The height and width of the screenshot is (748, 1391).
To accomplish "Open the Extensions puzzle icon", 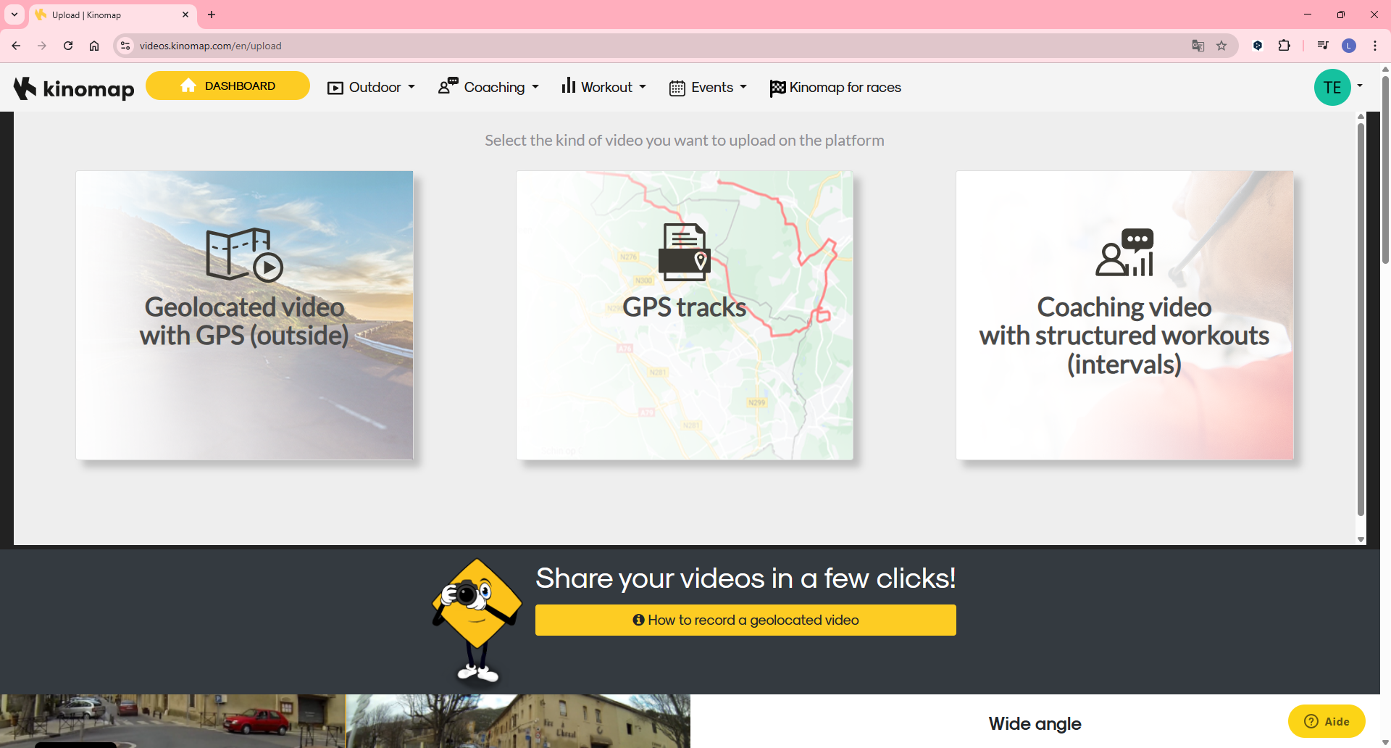I will [x=1284, y=46].
